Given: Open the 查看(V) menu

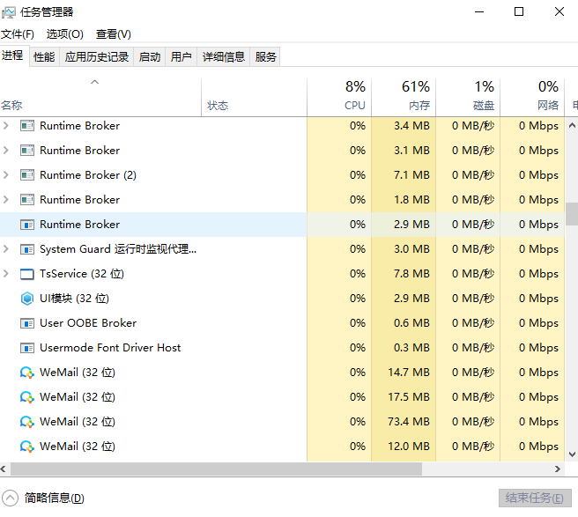Looking at the screenshot, I should coord(114,34).
